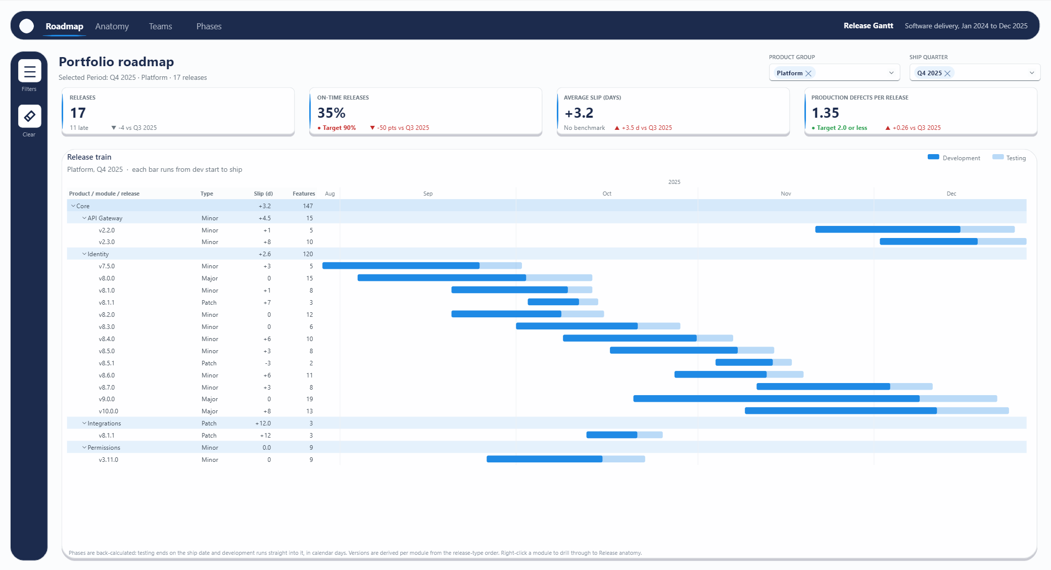Click the v8.5.1 slip value -3
Screen dimensions: 1051x570
tap(268, 363)
